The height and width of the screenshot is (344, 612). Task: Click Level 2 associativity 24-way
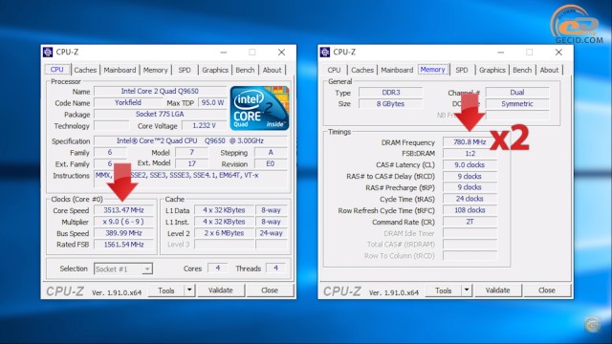(x=272, y=233)
